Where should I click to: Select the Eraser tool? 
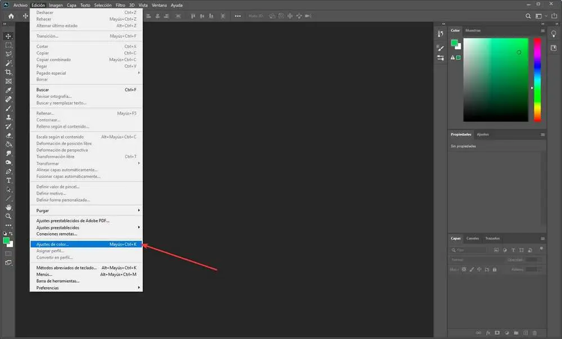pos(8,135)
